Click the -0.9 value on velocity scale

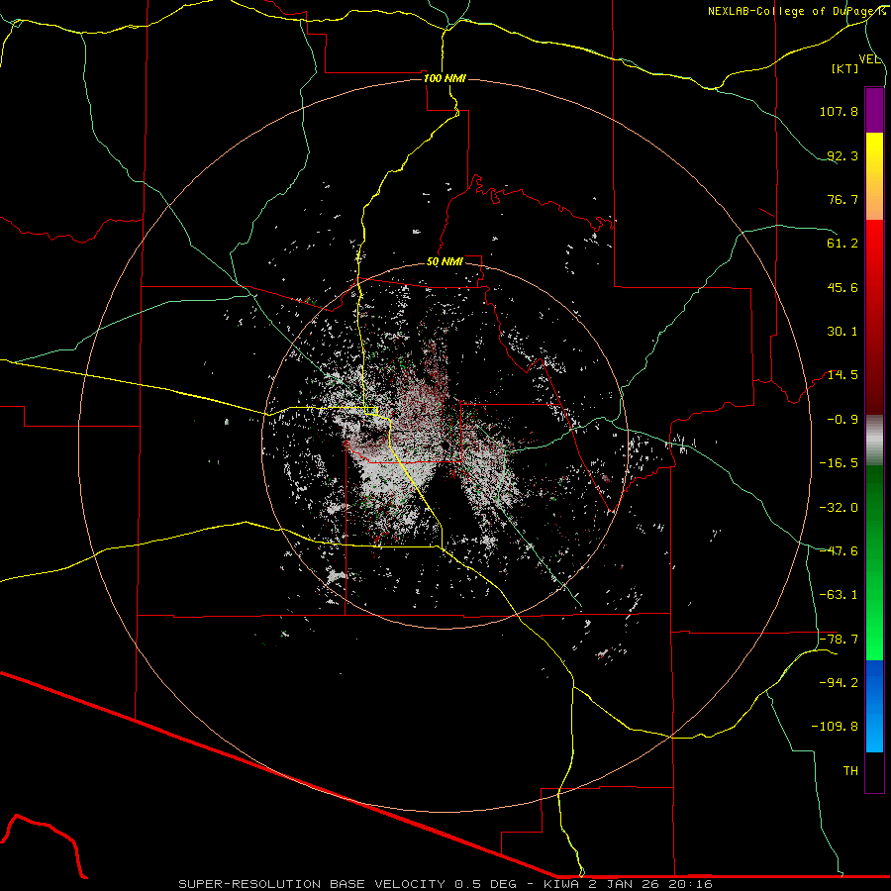842,420
